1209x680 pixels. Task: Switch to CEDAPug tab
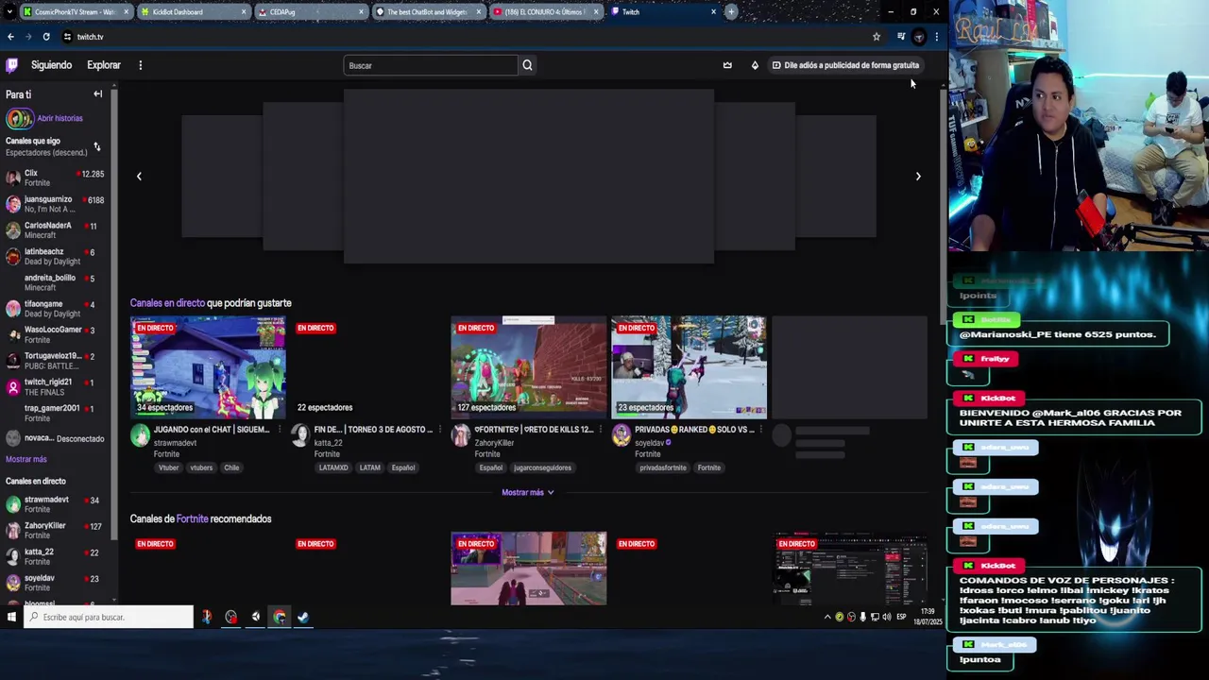tap(310, 12)
